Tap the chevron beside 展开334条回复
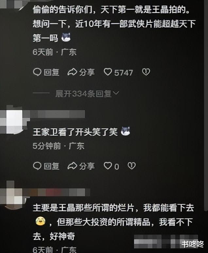The image size is (208, 253). click(x=116, y=93)
